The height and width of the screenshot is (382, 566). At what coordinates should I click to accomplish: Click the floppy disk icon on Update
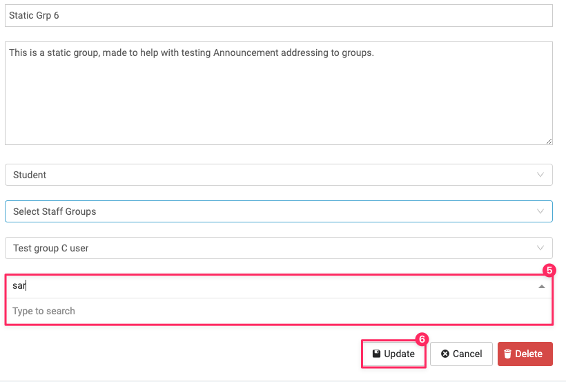tap(376, 354)
